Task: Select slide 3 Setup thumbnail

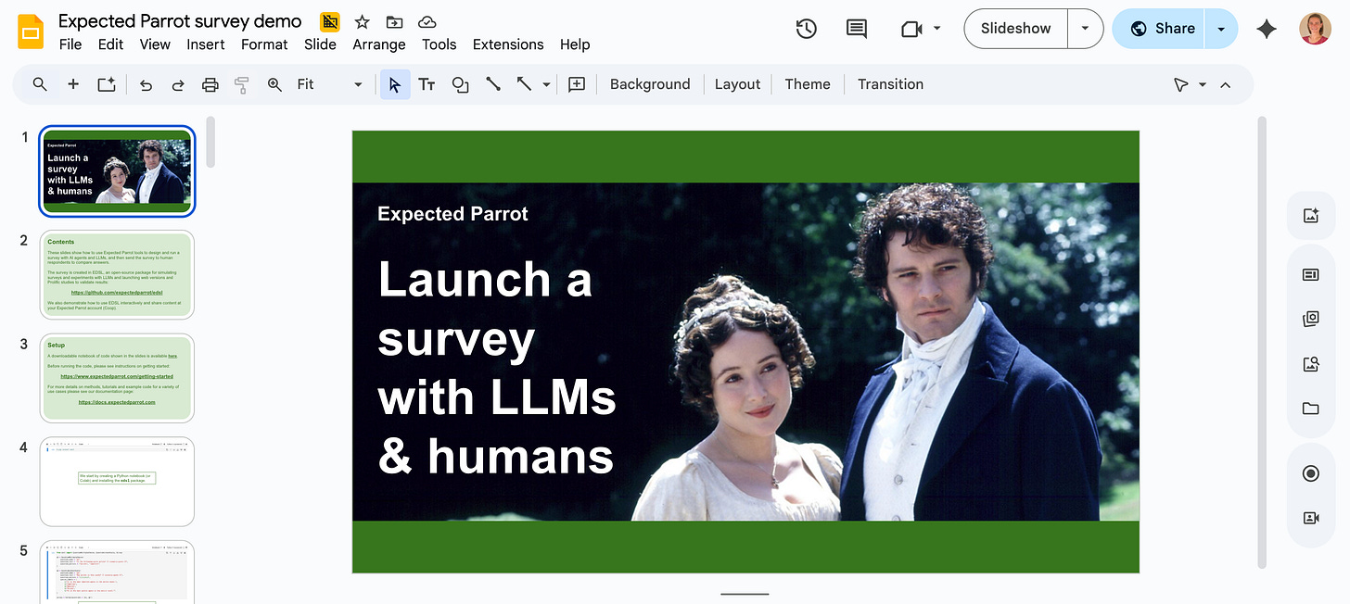Action: [118, 378]
